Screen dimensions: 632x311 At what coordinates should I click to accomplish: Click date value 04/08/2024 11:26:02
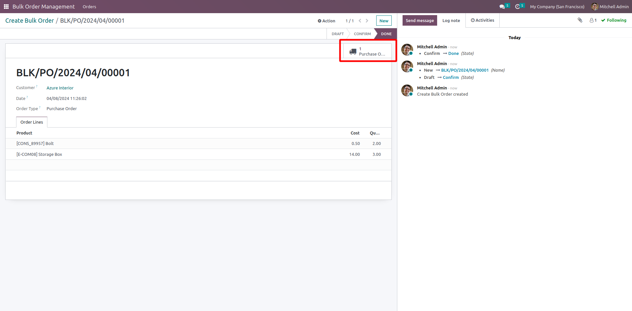pyautogui.click(x=66, y=99)
